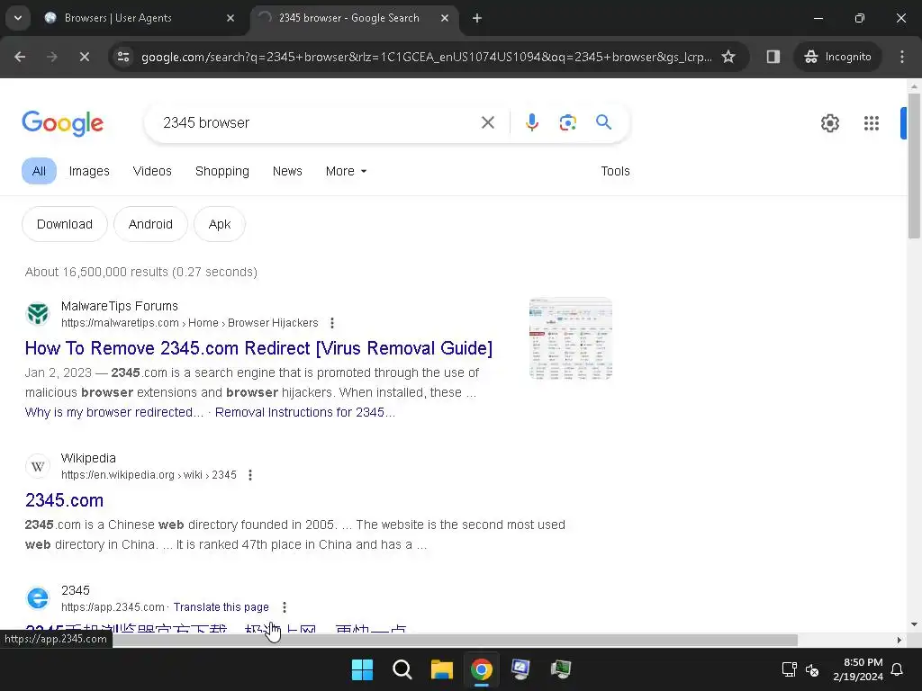
Task: Open File Explorer from taskbar
Action: click(x=441, y=669)
